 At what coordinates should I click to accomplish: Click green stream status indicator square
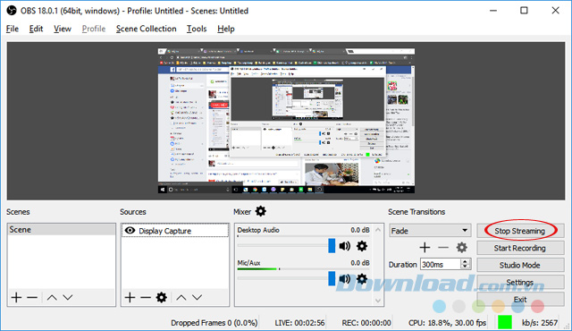tap(505, 322)
